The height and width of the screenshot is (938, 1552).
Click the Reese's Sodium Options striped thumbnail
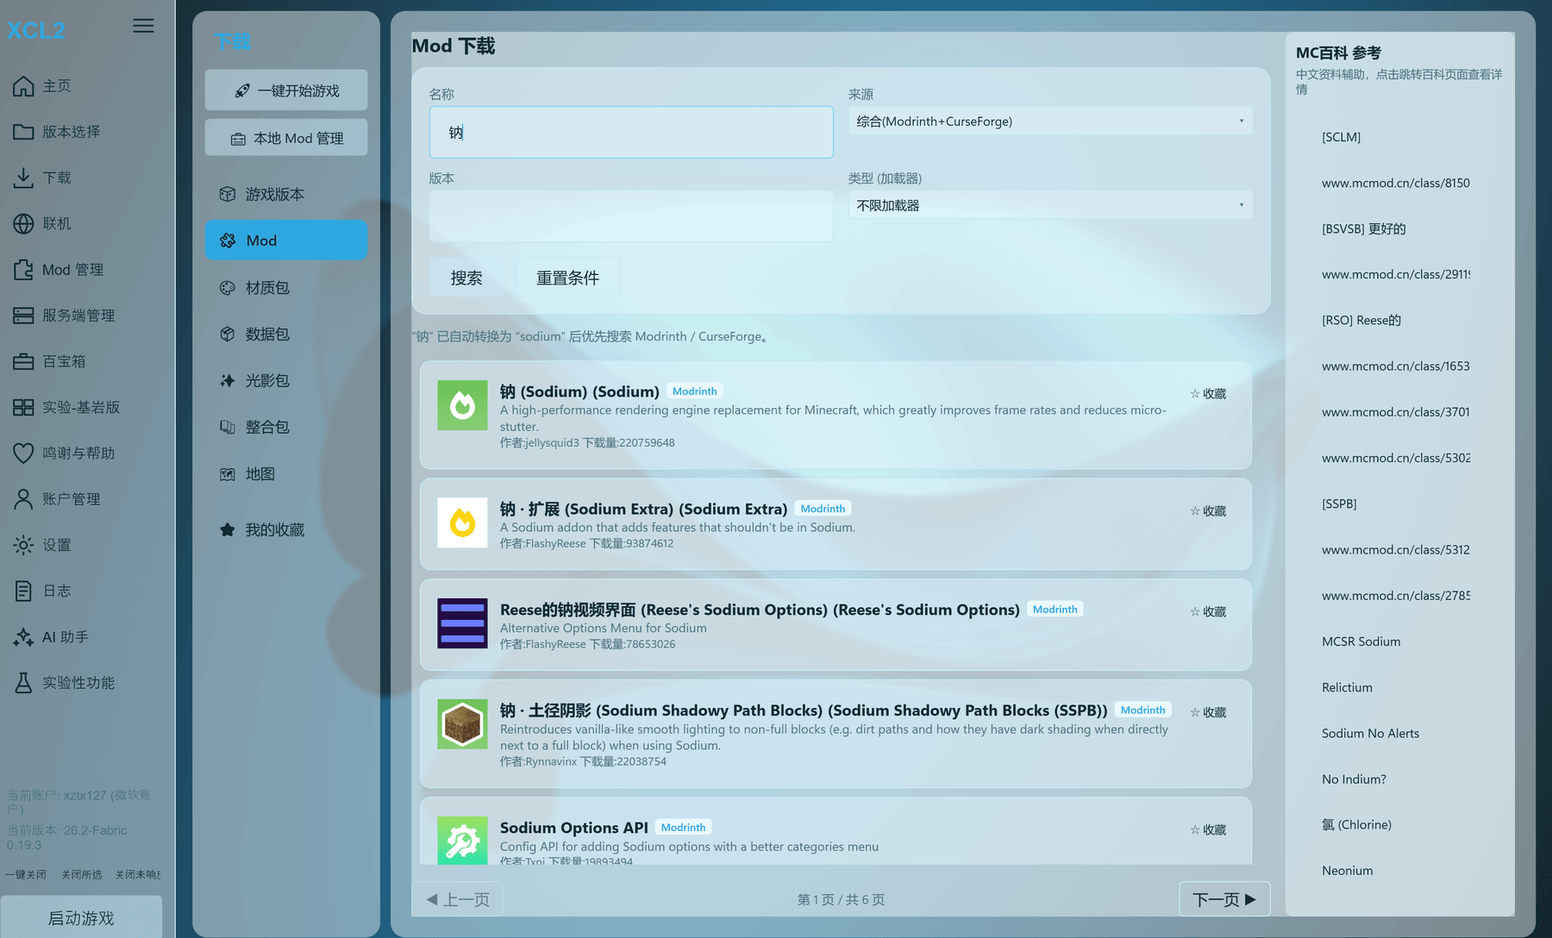point(462,623)
